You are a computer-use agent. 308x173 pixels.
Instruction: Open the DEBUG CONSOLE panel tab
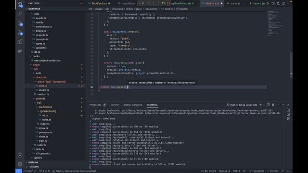(x=133, y=105)
